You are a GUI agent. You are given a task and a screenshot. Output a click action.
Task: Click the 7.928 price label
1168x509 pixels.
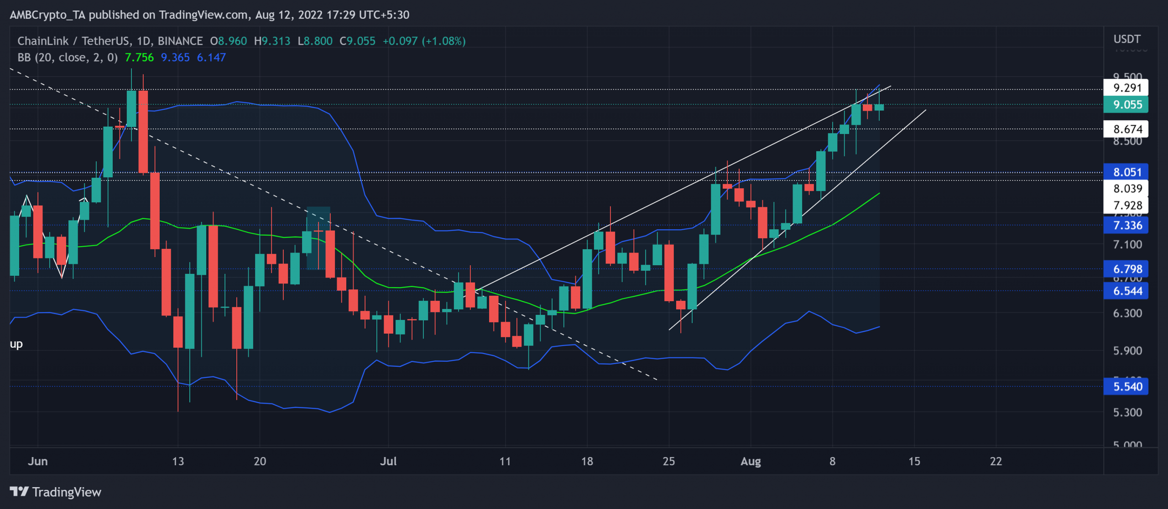coord(1126,205)
